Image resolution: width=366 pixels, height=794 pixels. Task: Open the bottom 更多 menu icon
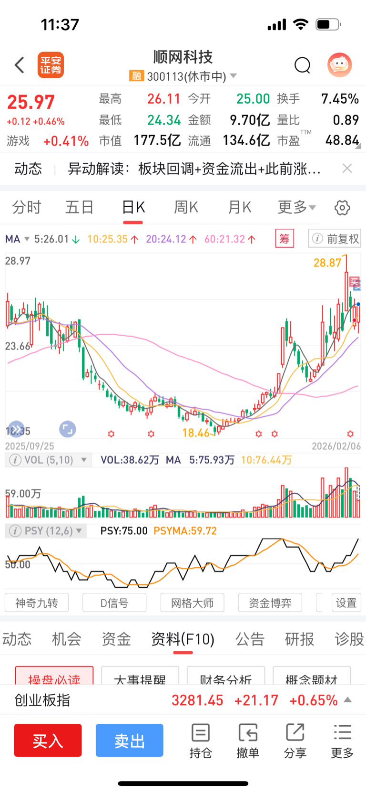pos(342,741)
